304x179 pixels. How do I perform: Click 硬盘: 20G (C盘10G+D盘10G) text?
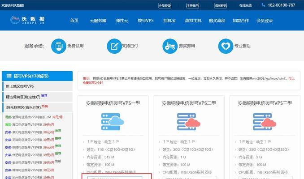188,149
